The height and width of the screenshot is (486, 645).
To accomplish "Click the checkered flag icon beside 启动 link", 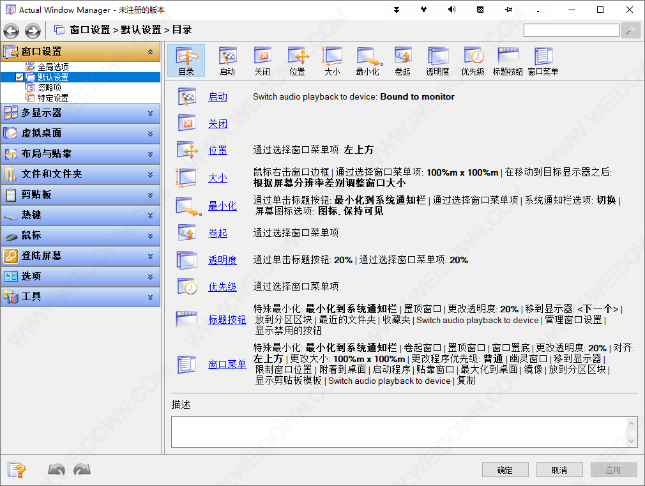I will click(187, 96).
